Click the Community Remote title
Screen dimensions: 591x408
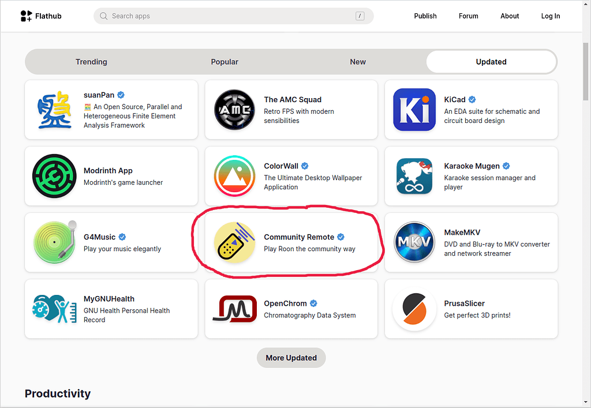click(x=299, y=237)
